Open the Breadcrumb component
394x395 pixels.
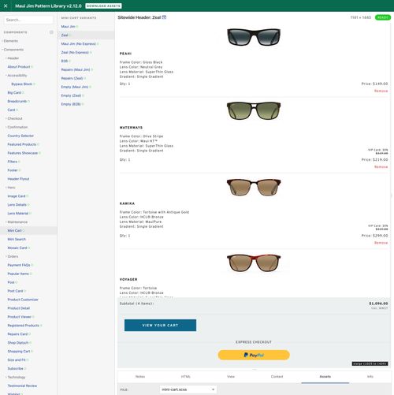point(17,101)
